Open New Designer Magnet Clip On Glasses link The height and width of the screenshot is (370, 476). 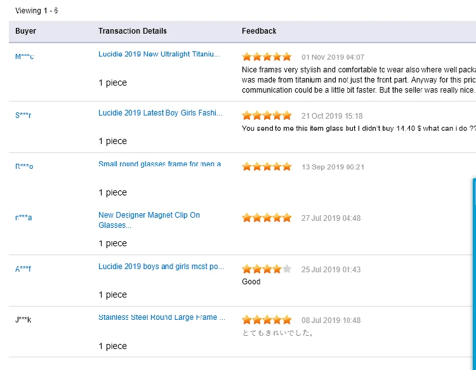[x=149, y=220]
